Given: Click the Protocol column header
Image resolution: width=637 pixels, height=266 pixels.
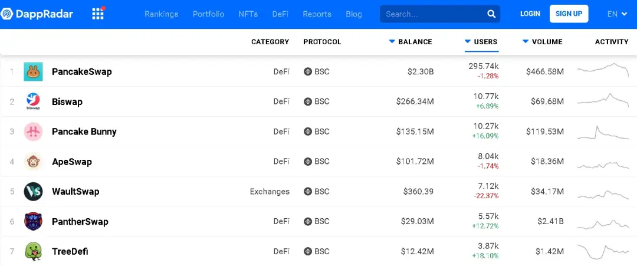Looking at the screenshot, I should click(x=322, y=42).
